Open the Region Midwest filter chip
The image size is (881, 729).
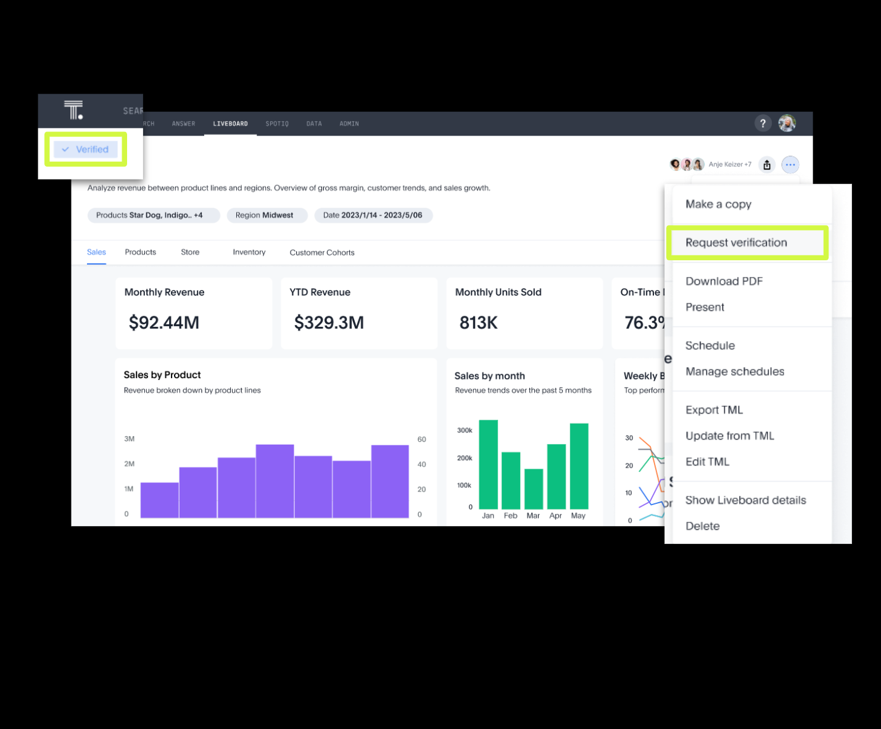pos(267,215)
